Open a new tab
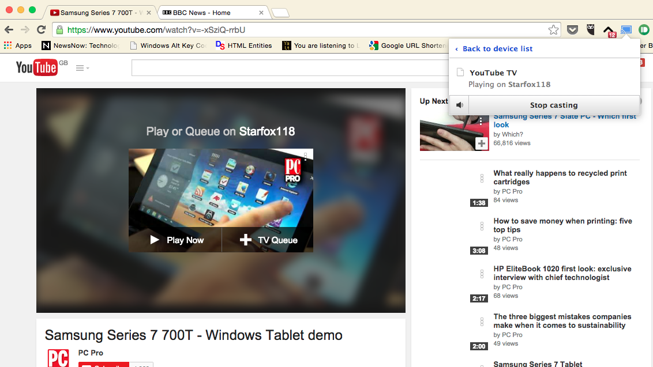This screenshot has height=367, width=653. [280, 13]
